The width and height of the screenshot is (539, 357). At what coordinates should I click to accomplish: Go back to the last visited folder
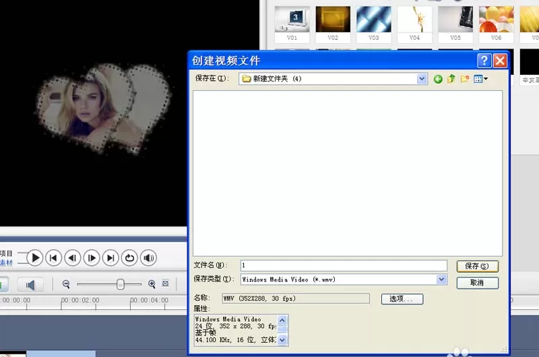[438, 79]
